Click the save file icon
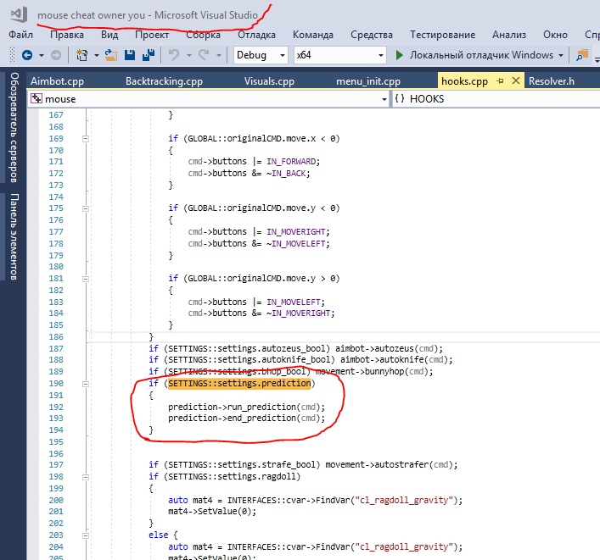The height and width of the screenshot is (560, 600). pos(130,55)
